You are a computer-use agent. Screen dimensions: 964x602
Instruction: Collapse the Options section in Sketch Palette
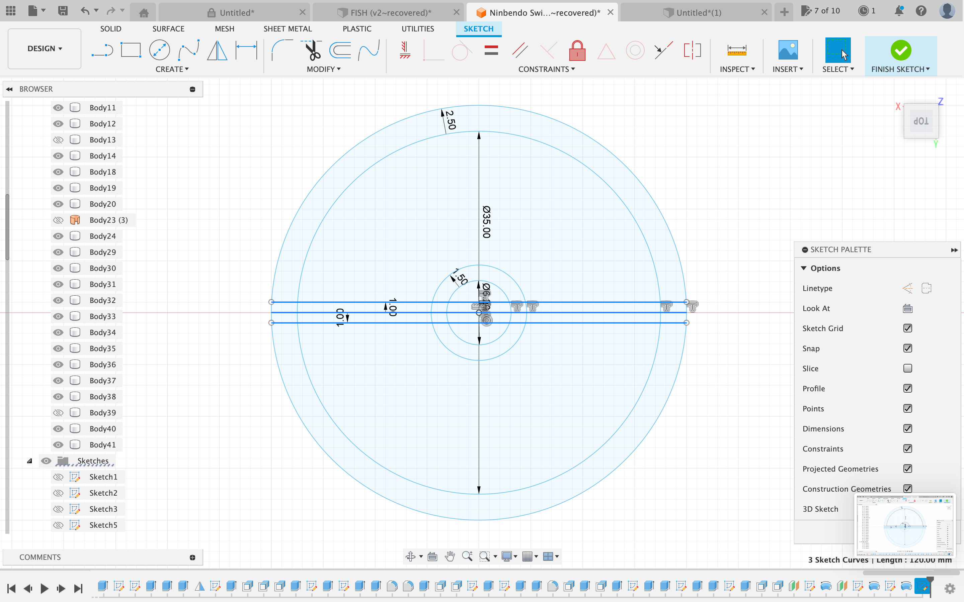point(805,268)
